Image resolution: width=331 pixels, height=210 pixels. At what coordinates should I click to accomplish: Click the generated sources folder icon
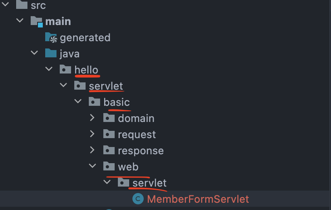51,38
